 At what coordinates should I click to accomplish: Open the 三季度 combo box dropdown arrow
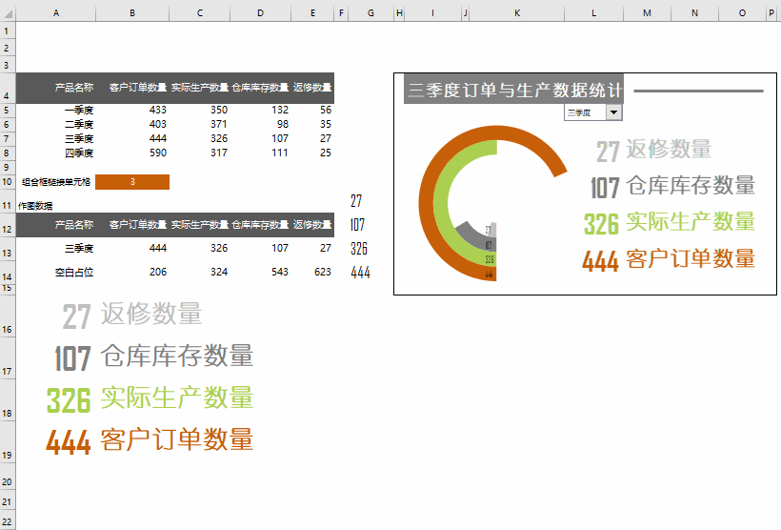click(x=613, y=112)
